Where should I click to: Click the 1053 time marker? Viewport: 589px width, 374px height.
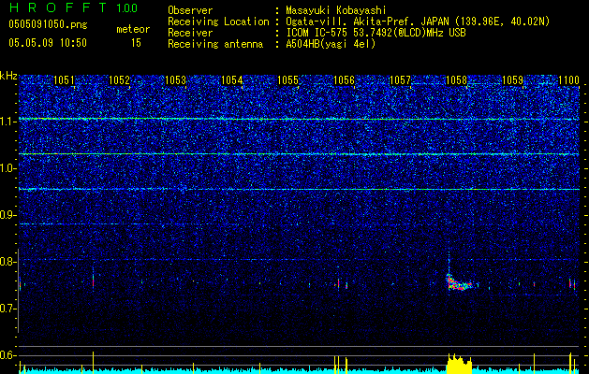pos(175,80)
